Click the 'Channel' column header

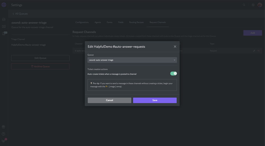tap(79, 44)
